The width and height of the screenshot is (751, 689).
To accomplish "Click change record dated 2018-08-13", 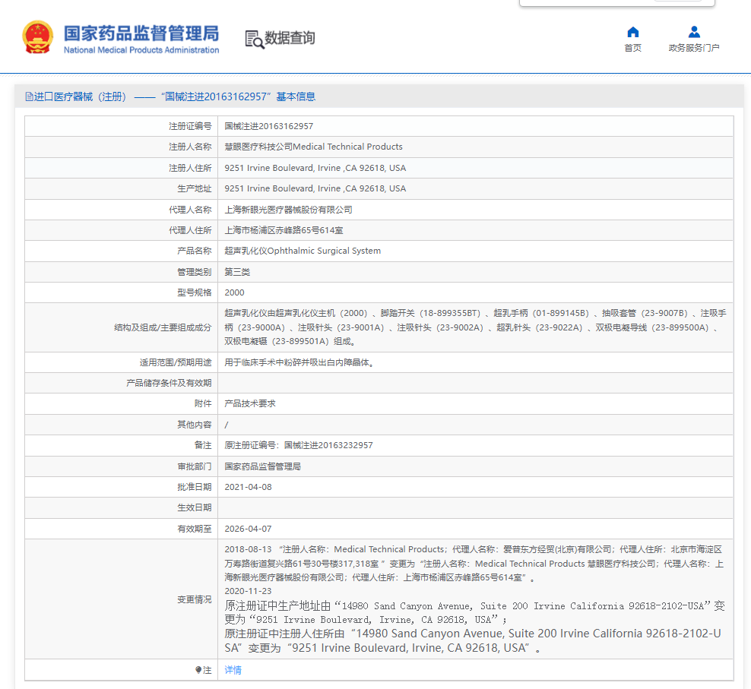I will [474, 563].
